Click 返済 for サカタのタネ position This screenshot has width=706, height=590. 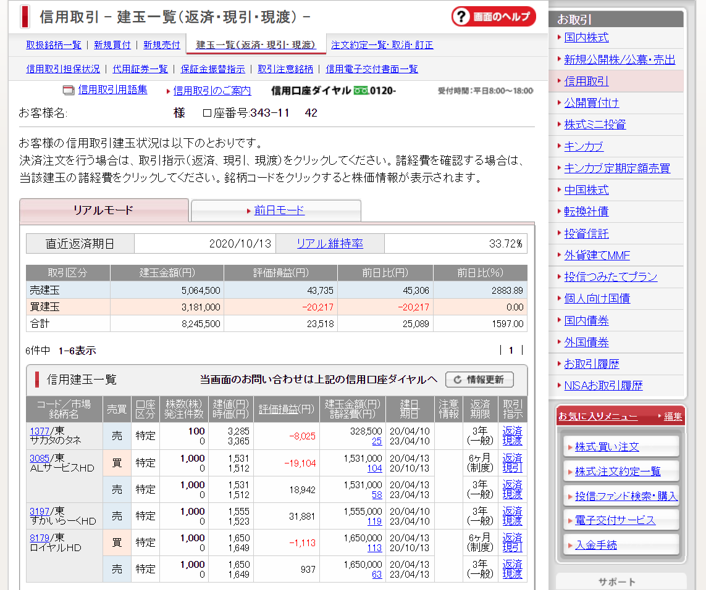512,431
